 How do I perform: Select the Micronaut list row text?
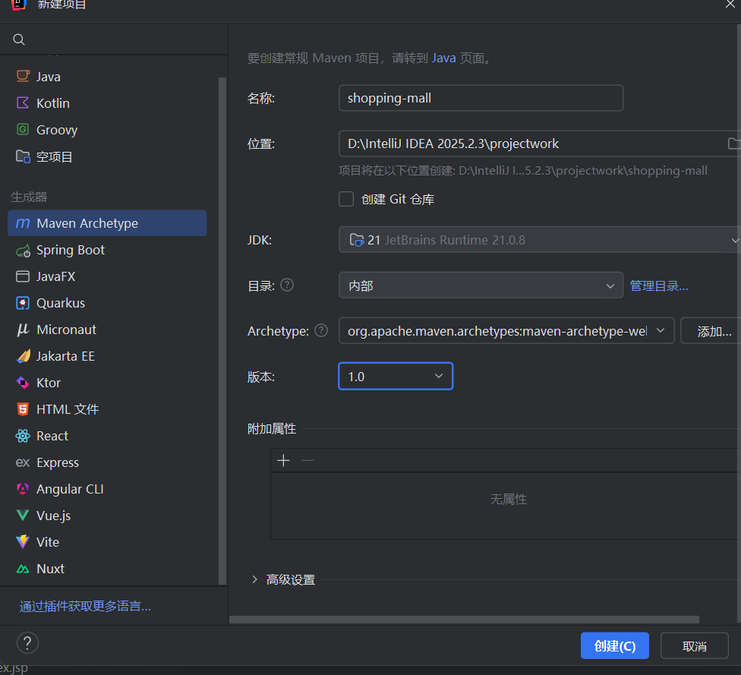[66, 330]
